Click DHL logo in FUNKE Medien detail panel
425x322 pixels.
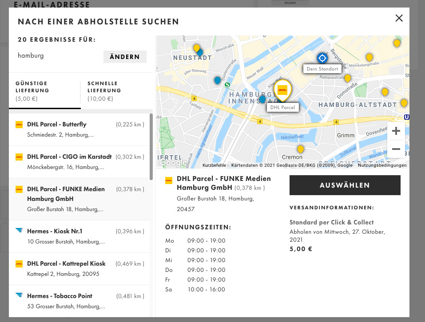point(169,181)
